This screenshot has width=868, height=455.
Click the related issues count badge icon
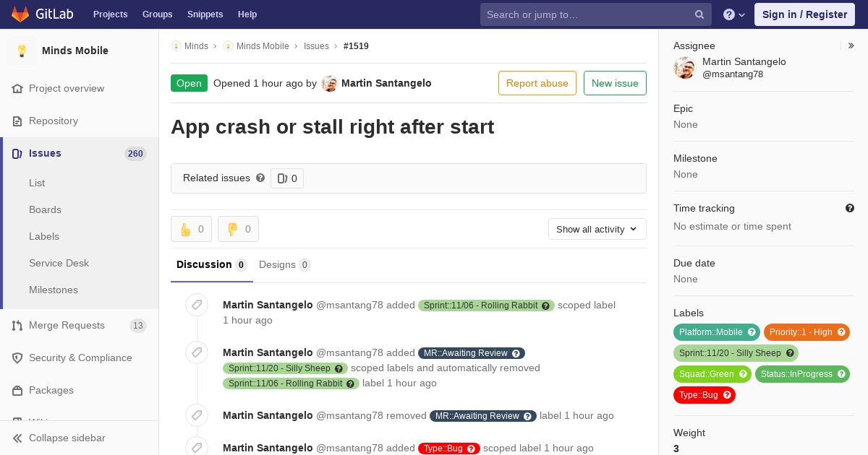[282, 178]
